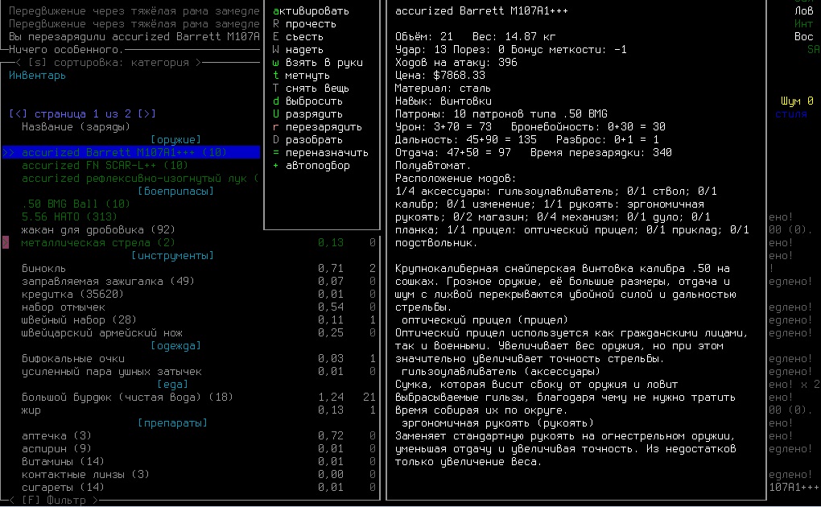
Task: Select '.50 BMG Ball (10)' ammo
Action: tap(76, 204)
